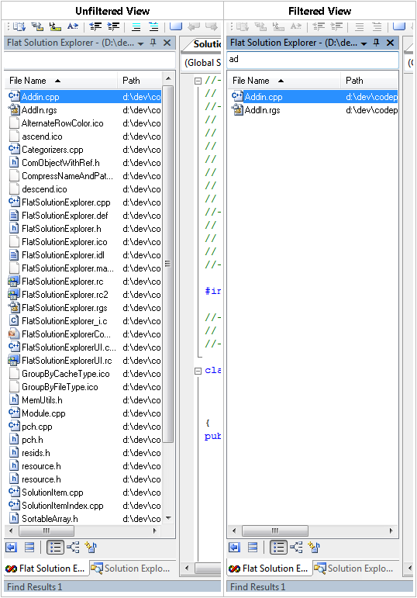Click left panel vertical scrollbar thumb
417x598 pixels.
click(168, 264)
